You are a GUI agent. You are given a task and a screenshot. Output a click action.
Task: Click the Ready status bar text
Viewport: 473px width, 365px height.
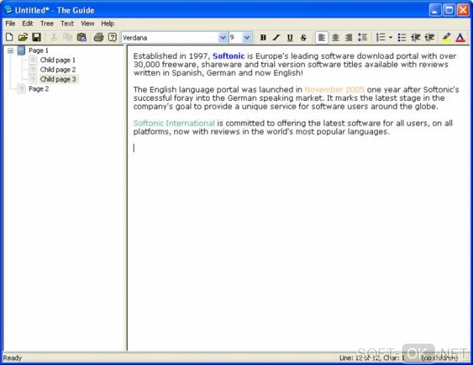click(13, 358)
